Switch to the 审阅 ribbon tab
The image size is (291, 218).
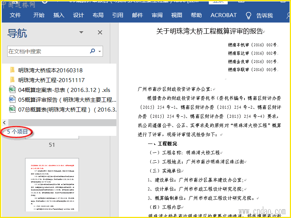click(x=157, y=15)
